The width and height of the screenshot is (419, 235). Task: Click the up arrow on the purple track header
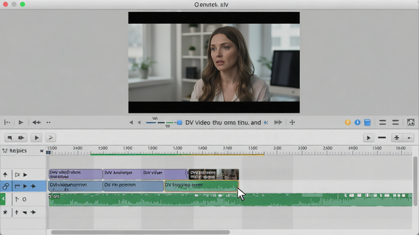5,175
